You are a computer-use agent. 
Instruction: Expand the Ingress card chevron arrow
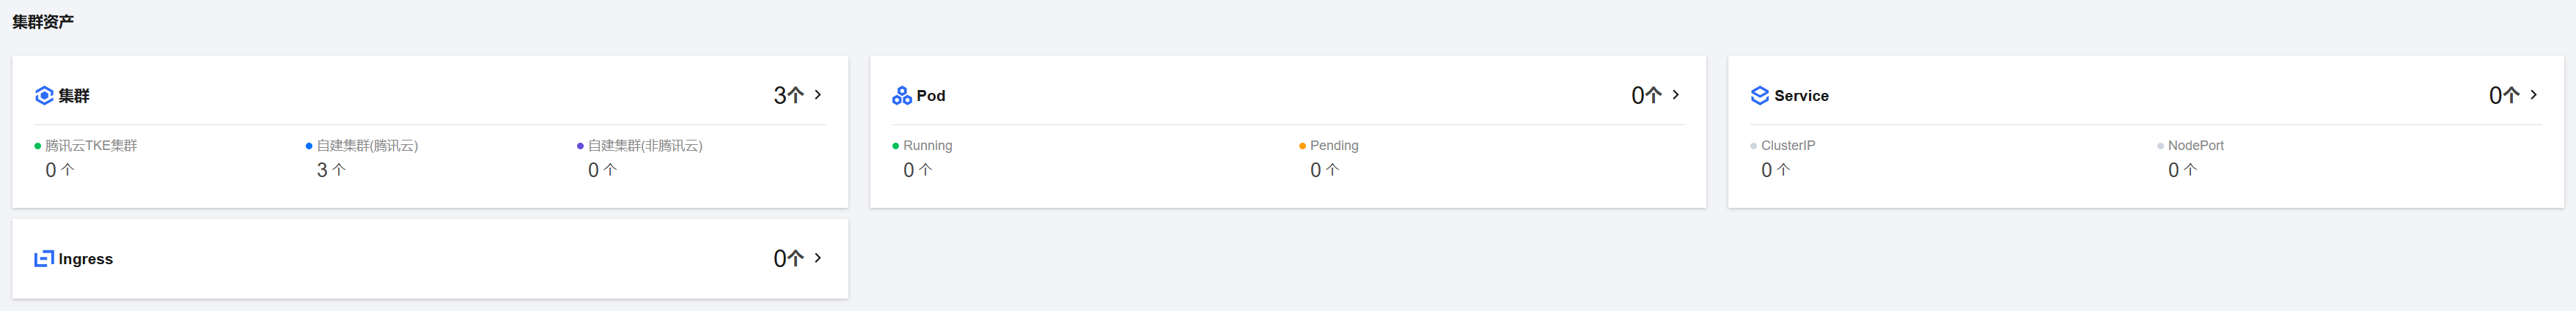818,258
